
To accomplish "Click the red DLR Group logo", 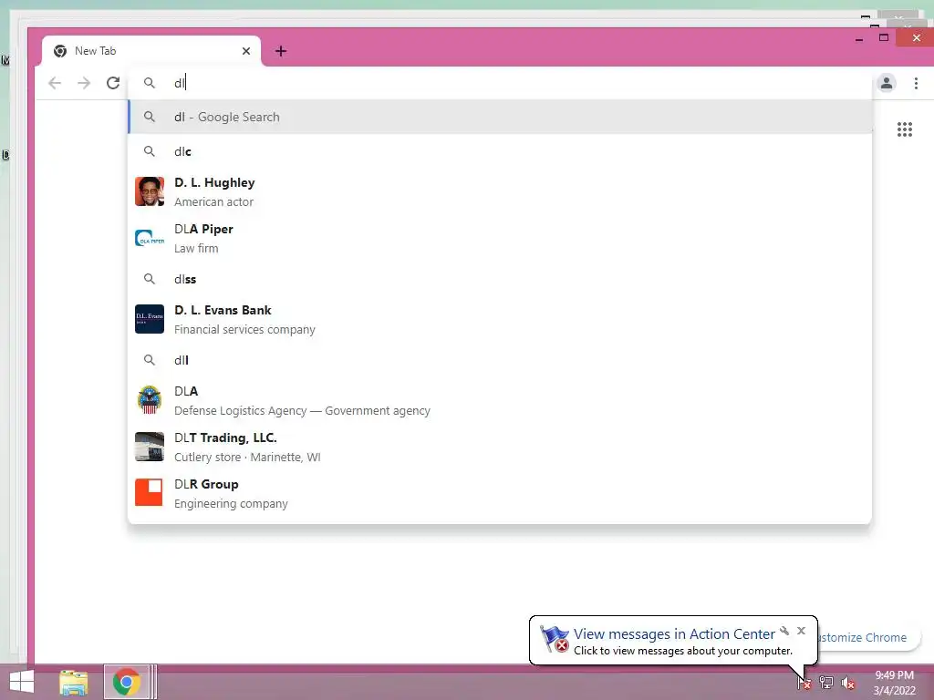I will (150, 493).
